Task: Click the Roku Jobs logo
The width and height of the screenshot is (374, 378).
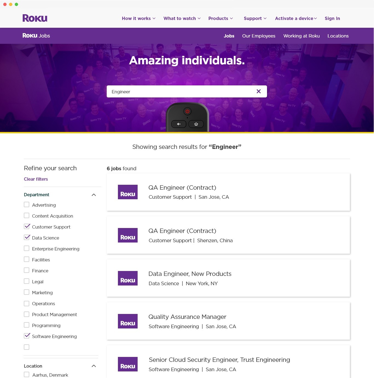Action: (x=36, y=36)
